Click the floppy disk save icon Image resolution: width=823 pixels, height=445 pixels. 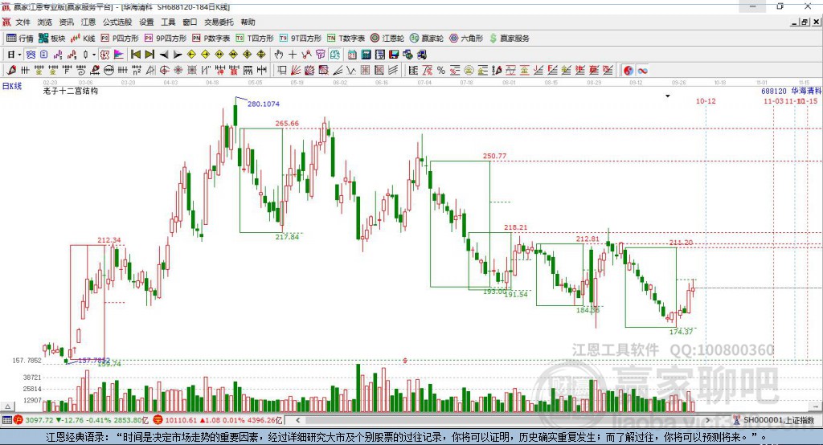click(x=394, y=54)
